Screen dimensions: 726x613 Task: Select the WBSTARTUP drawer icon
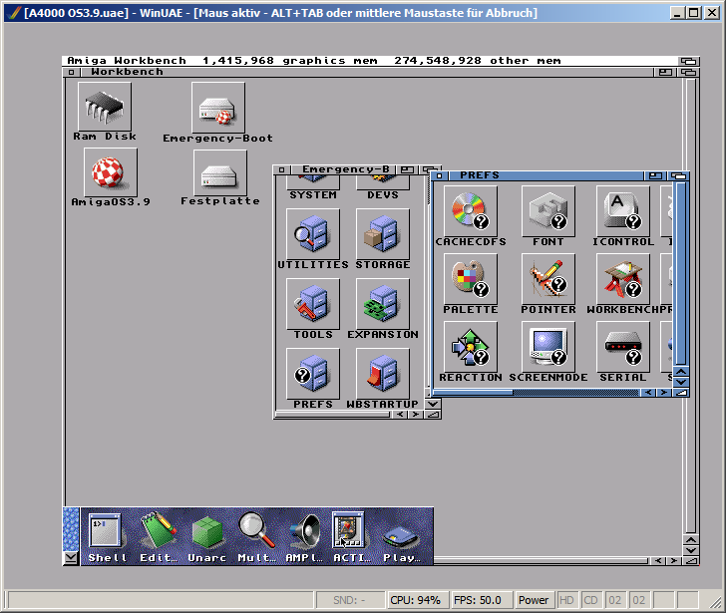click(383, 374)
